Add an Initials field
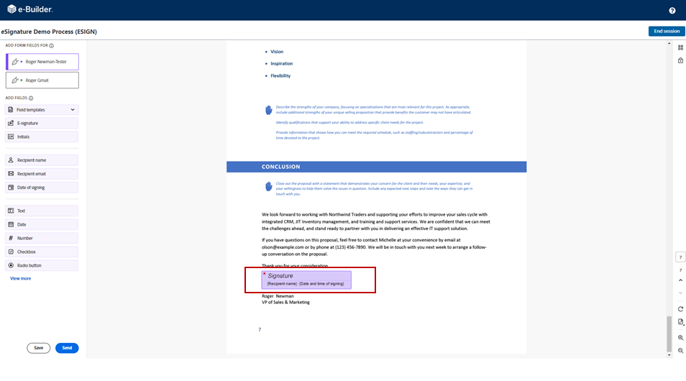Screen dimensions: 686x381 click(42, 137)
